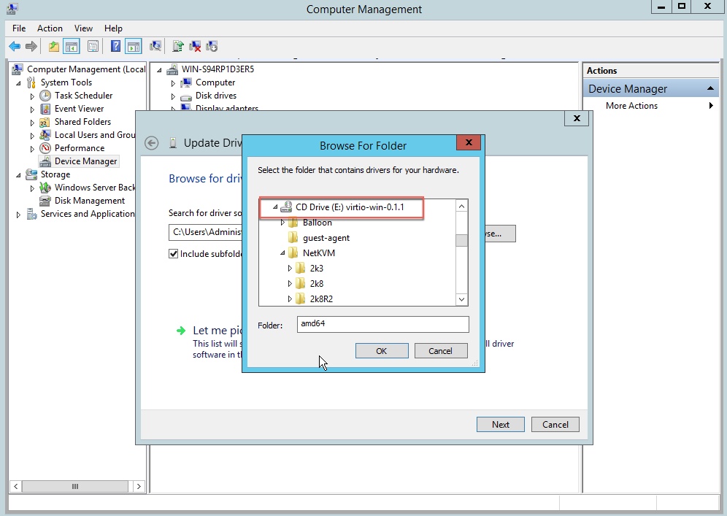Screen dimensions: 727x516
Task: Click the back arrow in Update Driver wizard
Action: pos(151,143)
